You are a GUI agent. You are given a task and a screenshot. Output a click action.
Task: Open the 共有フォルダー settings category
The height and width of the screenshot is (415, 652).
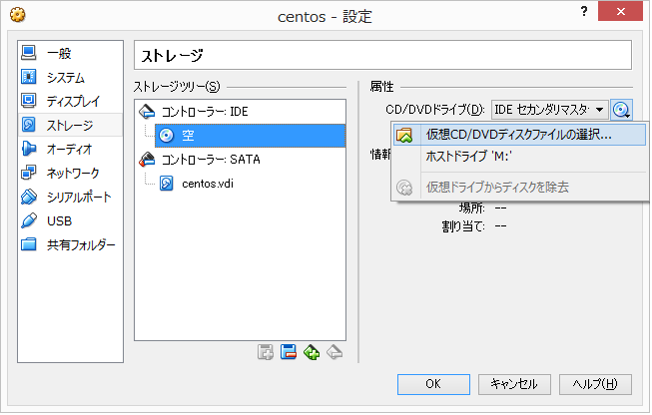point(70,244)
